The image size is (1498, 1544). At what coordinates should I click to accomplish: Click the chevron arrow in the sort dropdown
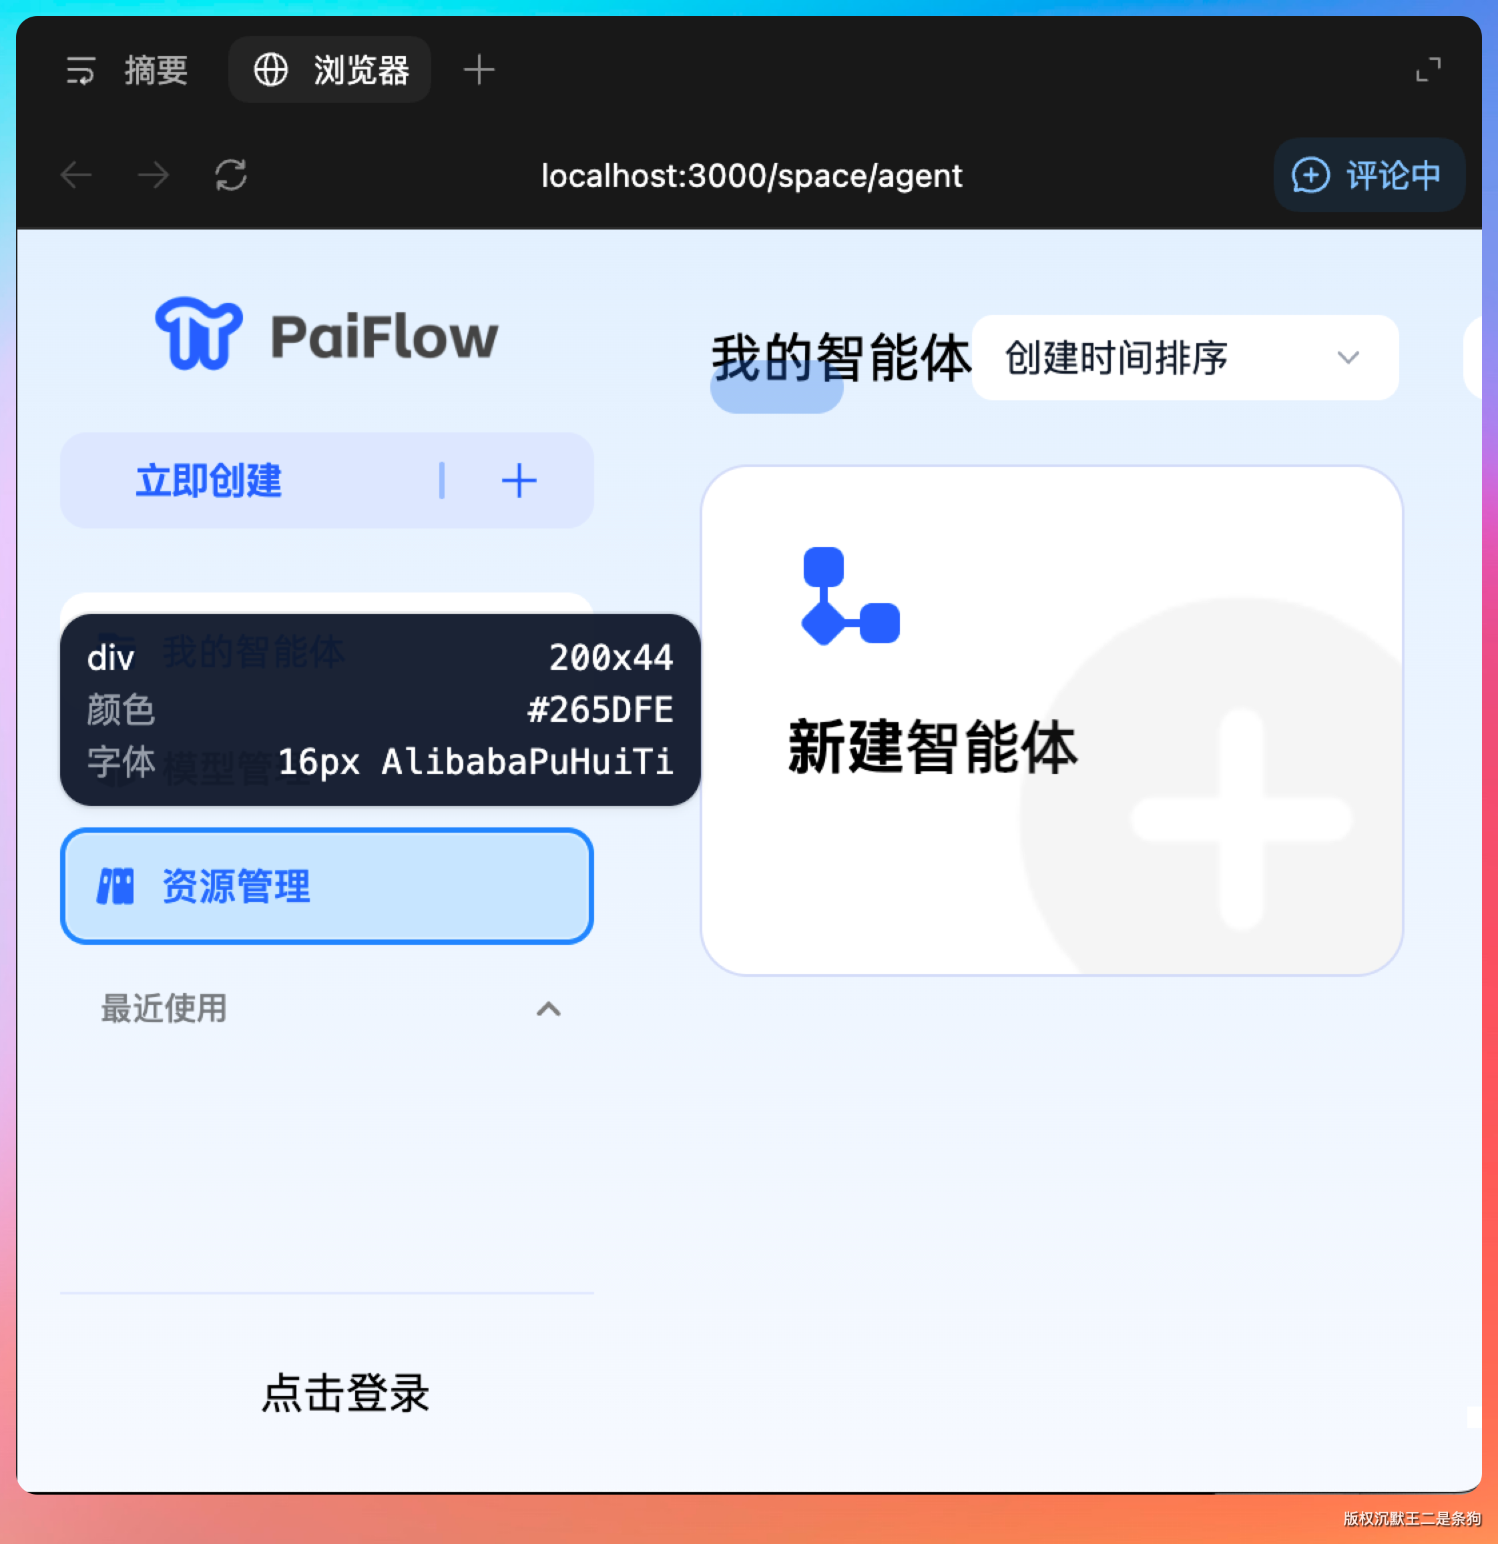click(x=1348, y=358)
